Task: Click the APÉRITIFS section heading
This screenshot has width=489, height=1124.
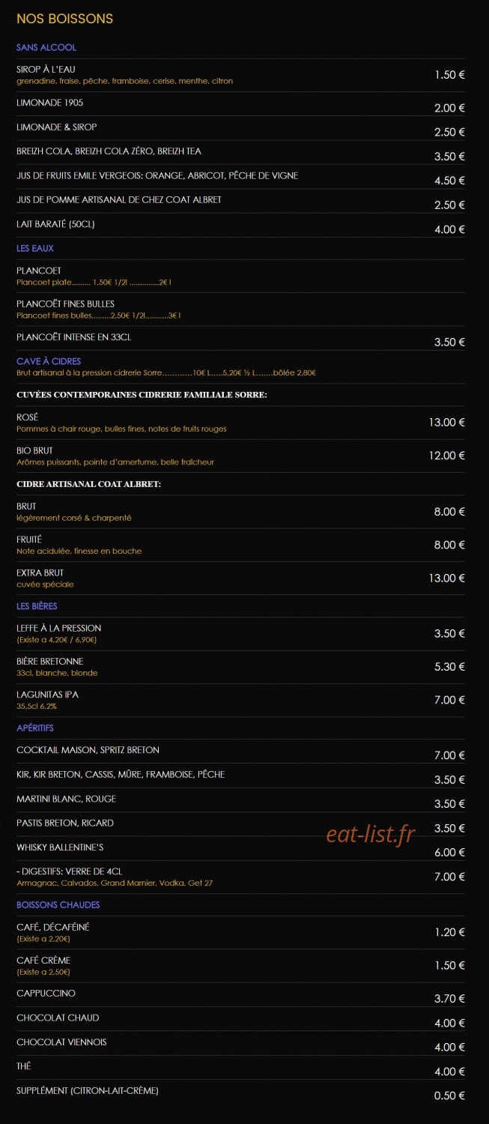Action: tap(35, 728)
